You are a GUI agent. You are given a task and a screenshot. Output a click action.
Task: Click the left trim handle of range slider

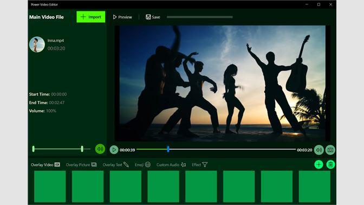(x=34, y=149)
